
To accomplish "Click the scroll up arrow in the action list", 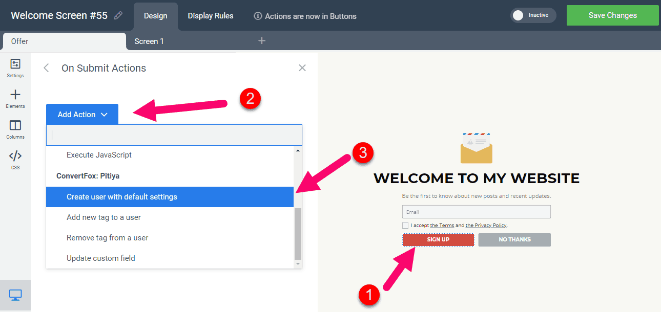I will [298, 151].
